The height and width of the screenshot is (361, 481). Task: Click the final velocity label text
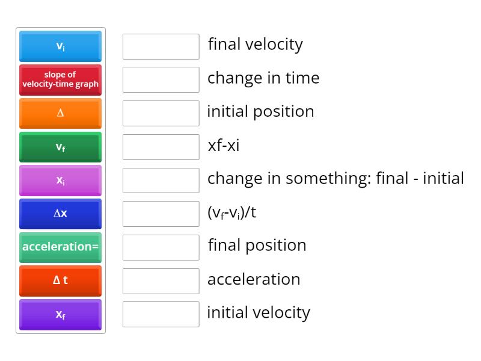[x=256, y=44]
